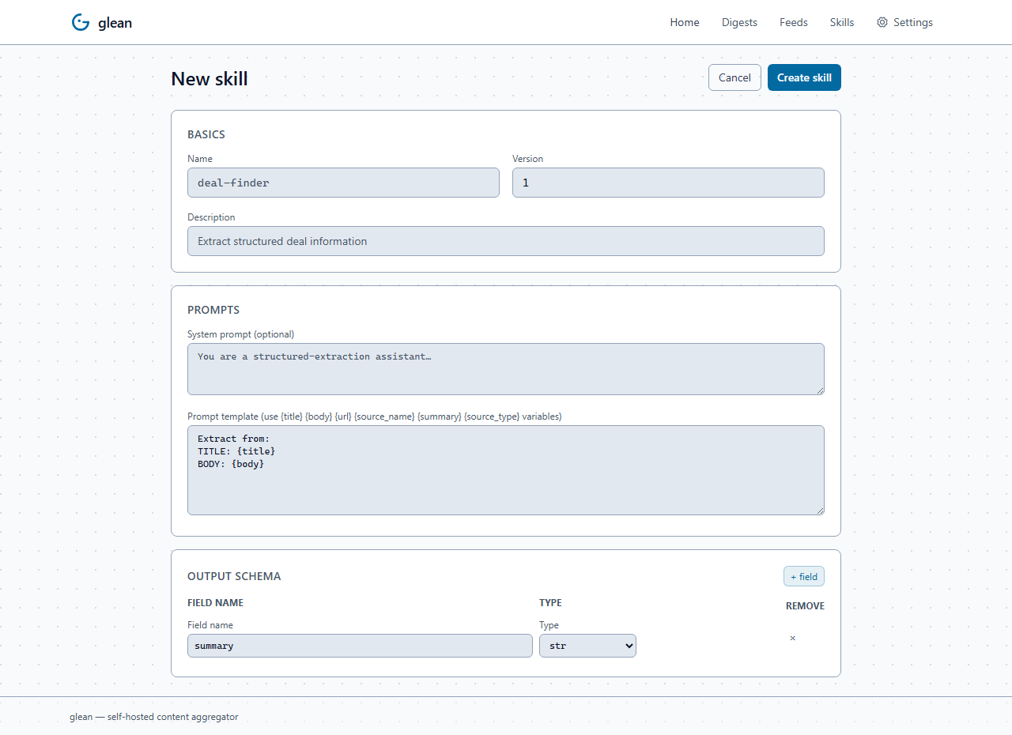Screen dimensions: 1012x735
Task: Click the footer text 'self-hosted content aggregator'
Action: pyautogui.click(x=172, y=717)
